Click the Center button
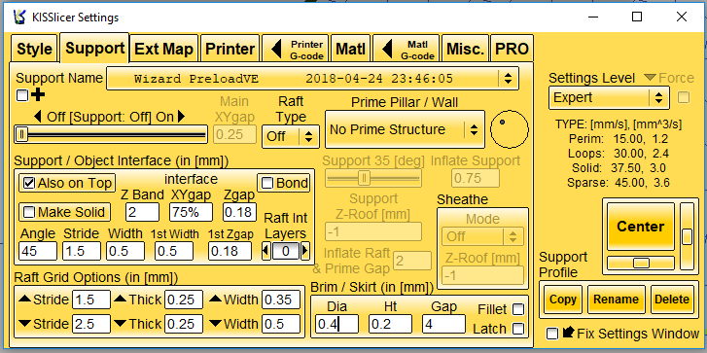The height and width of the screenshot is (353, 707). pyautogui.click(x=640, y=227)
